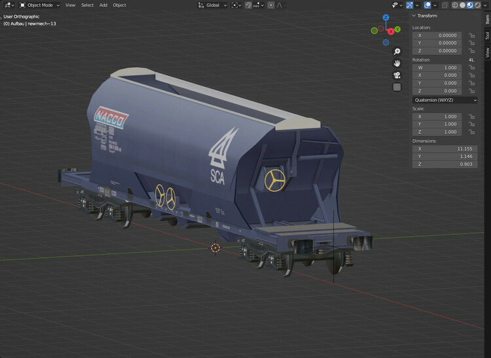Collapse the Transform panel
This screenshot has height=358, width=491.
click(x=414, y=16)
